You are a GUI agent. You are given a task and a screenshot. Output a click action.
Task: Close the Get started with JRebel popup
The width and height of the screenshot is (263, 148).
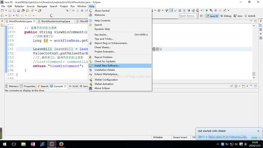258,131
